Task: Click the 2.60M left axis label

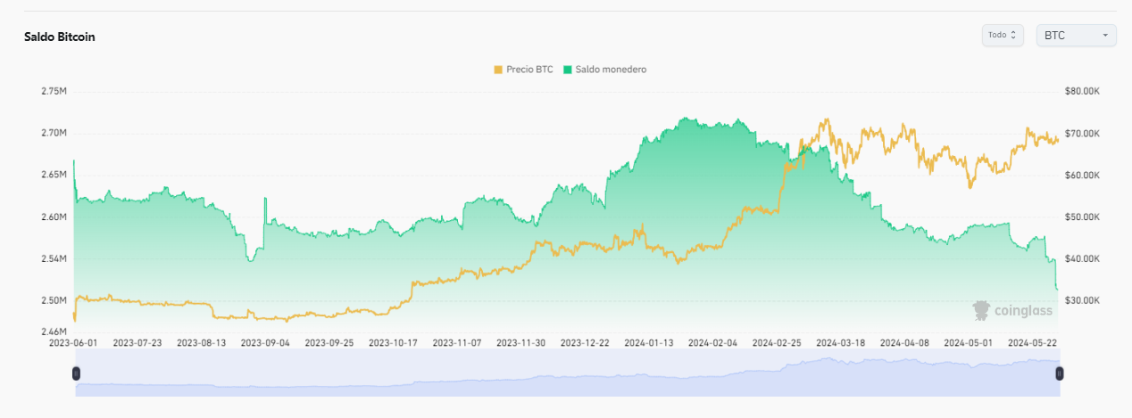Action: 54,217
